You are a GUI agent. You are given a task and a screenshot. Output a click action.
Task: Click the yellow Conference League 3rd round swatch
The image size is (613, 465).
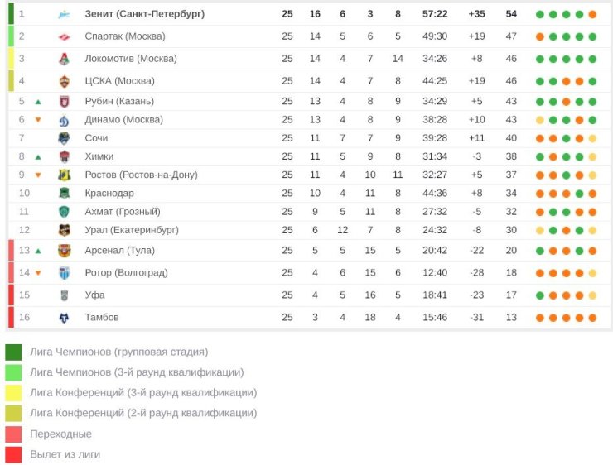13,393
